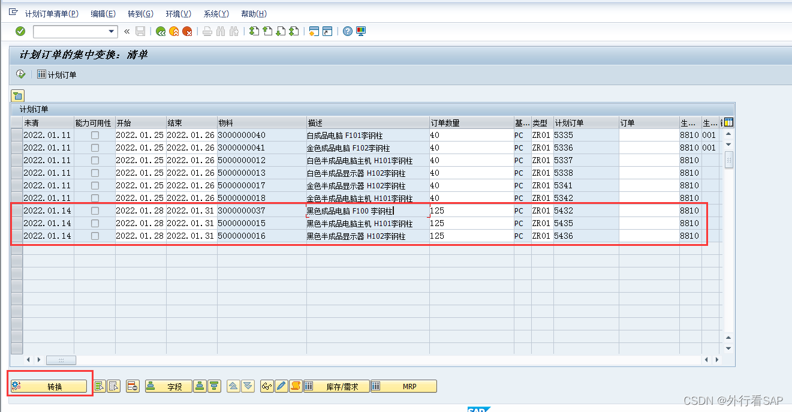Click the Select All rows icon
Screen dimensions: 792x412
[100, 387]
